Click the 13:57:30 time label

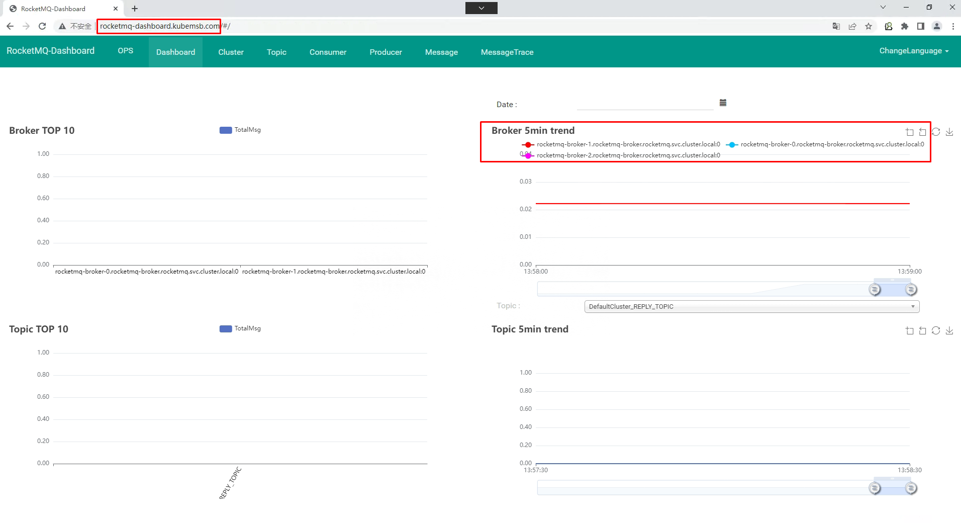pos(536,470)
